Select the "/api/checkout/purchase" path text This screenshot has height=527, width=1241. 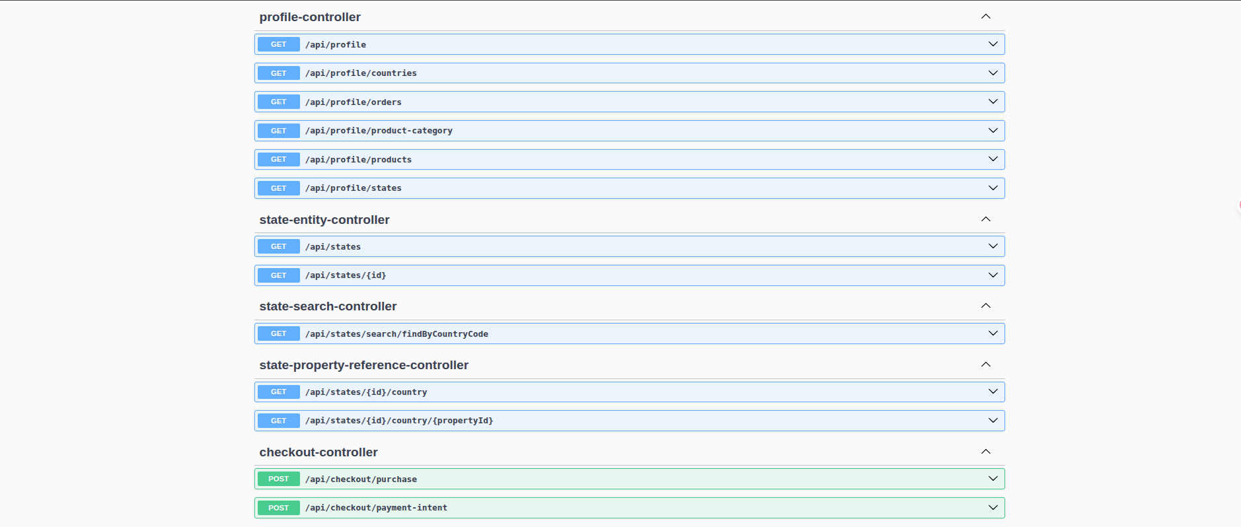(361, 479)
